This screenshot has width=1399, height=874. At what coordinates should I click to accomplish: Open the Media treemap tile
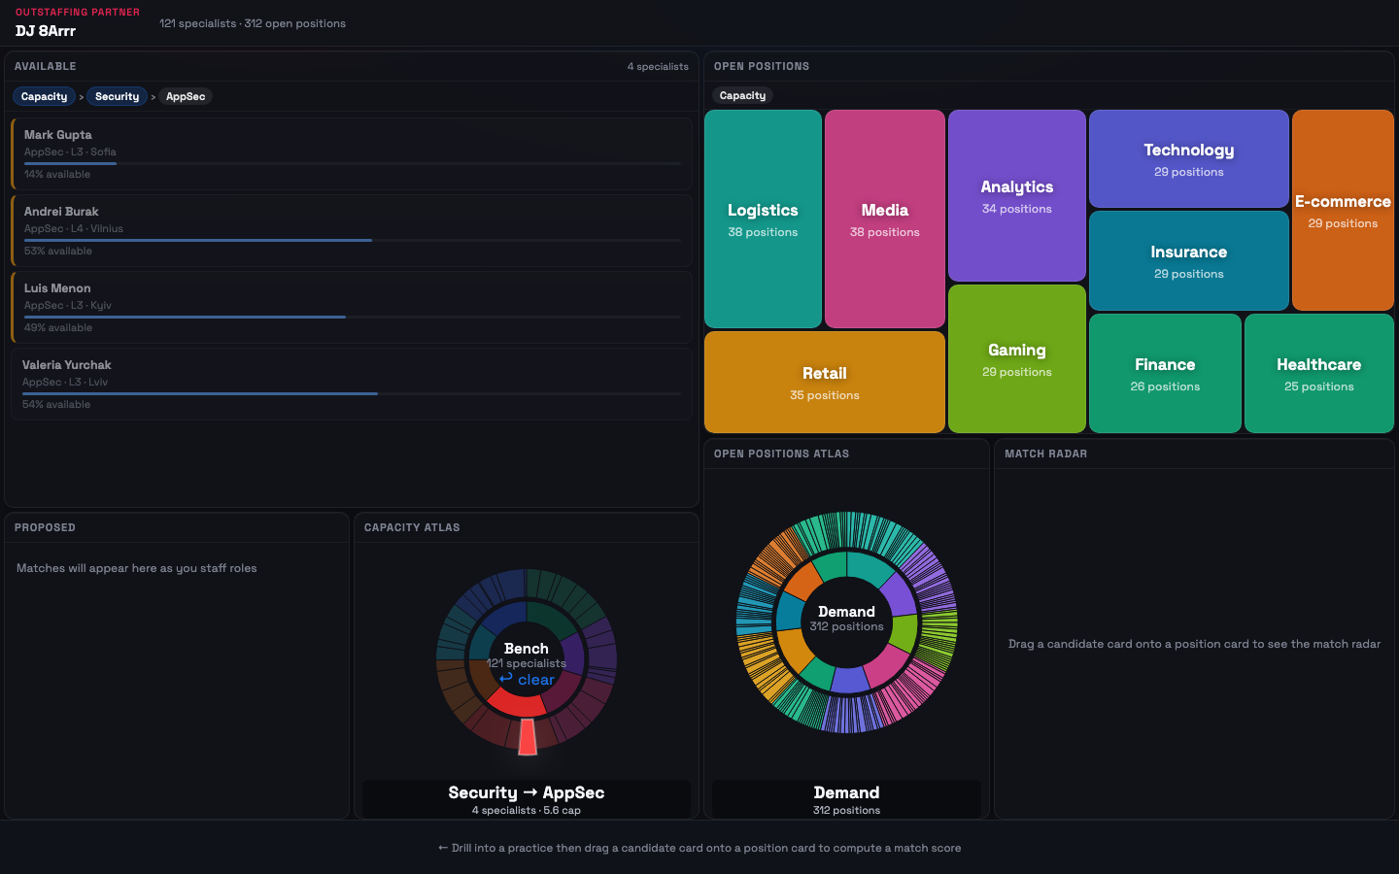point(885,219)
